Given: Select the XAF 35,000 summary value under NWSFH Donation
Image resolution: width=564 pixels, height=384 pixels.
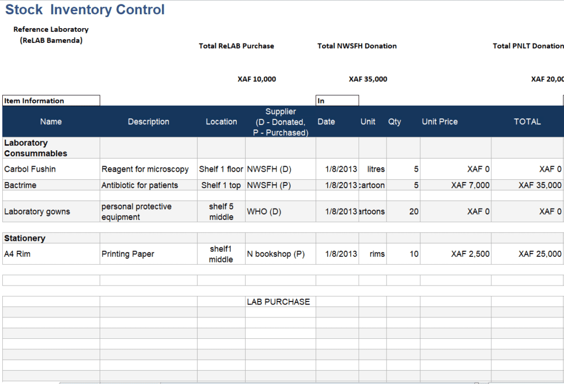Looking at the screenshot, I should [x=368, y=79].
